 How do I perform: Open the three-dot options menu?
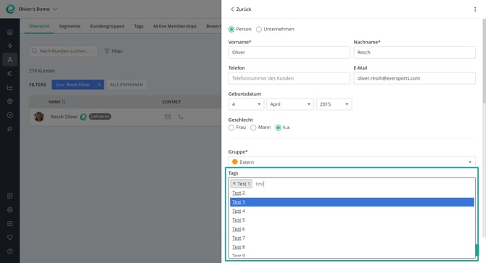(x=475, y=9)
